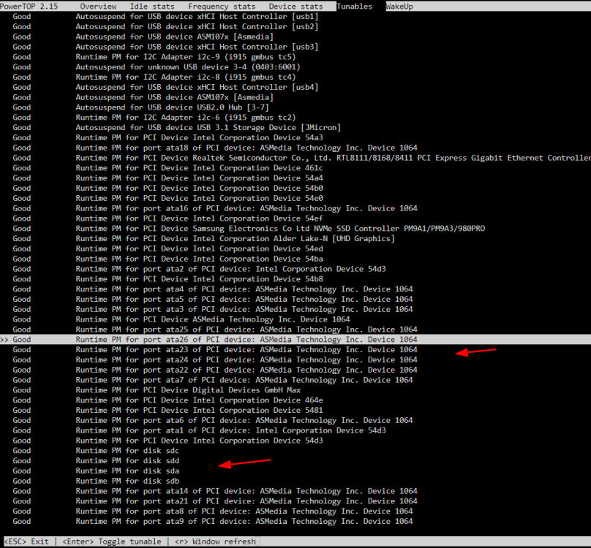Select Intel Corporation Device 54ba row

[x=295, y=259]
